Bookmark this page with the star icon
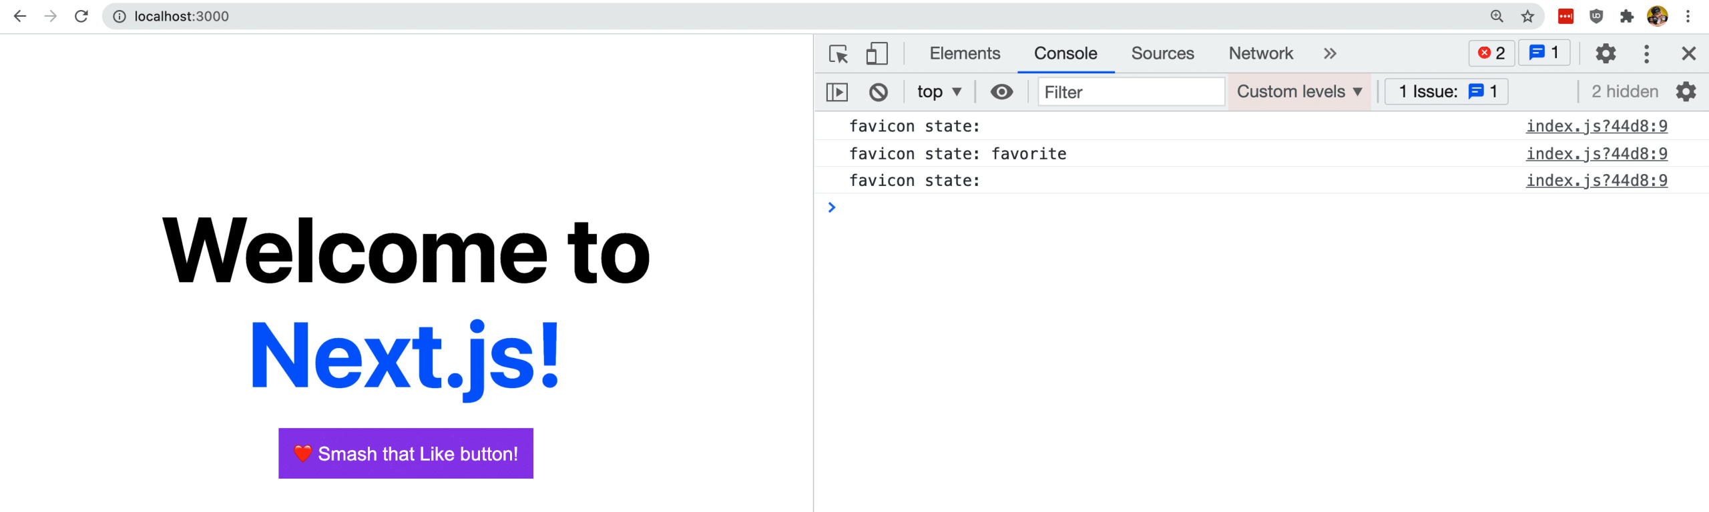Viewport: 1709px width, 512px height. (1527, 17)
